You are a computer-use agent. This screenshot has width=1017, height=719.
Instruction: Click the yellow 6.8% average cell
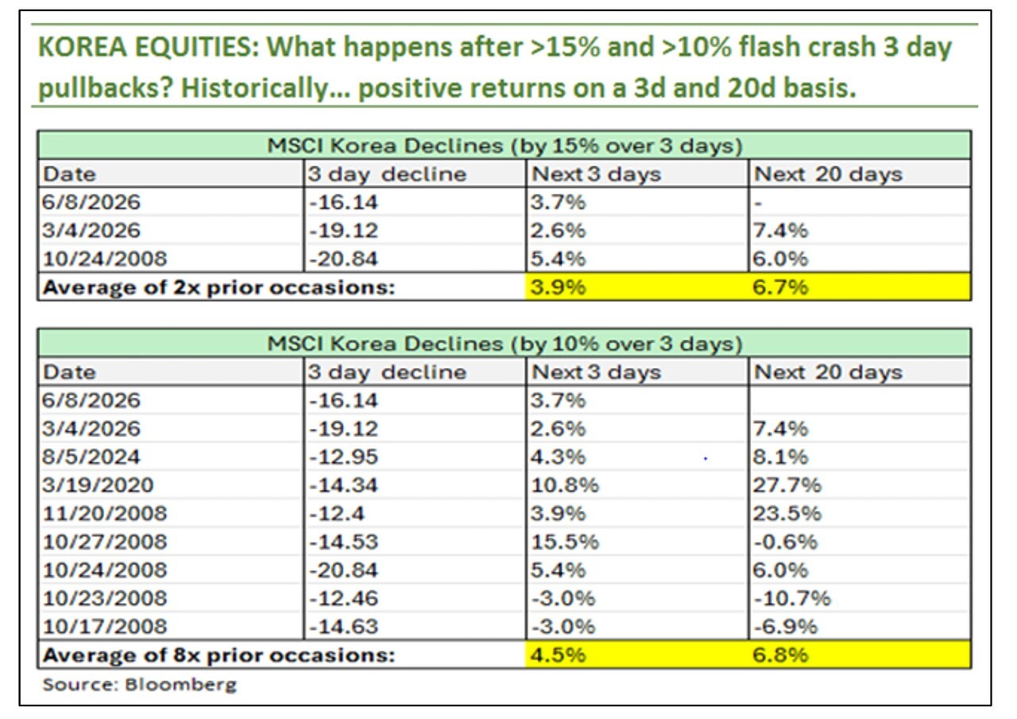(x=860, y=655)
